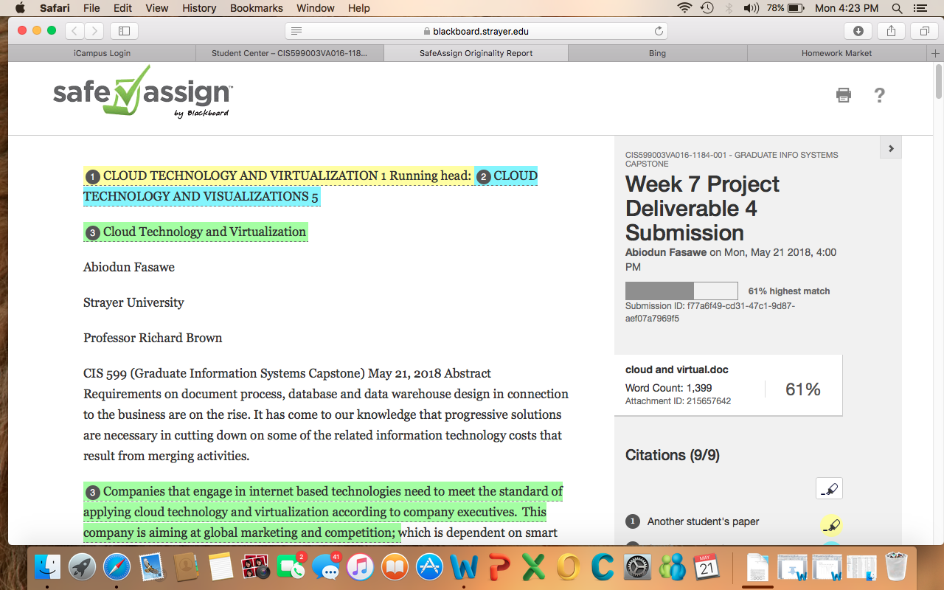Open the History menu
Screen dimensions: 944x590
click(x=199, y=8)
